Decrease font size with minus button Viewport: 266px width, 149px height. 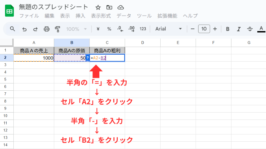pyautogui.click(x=193, y=29)
